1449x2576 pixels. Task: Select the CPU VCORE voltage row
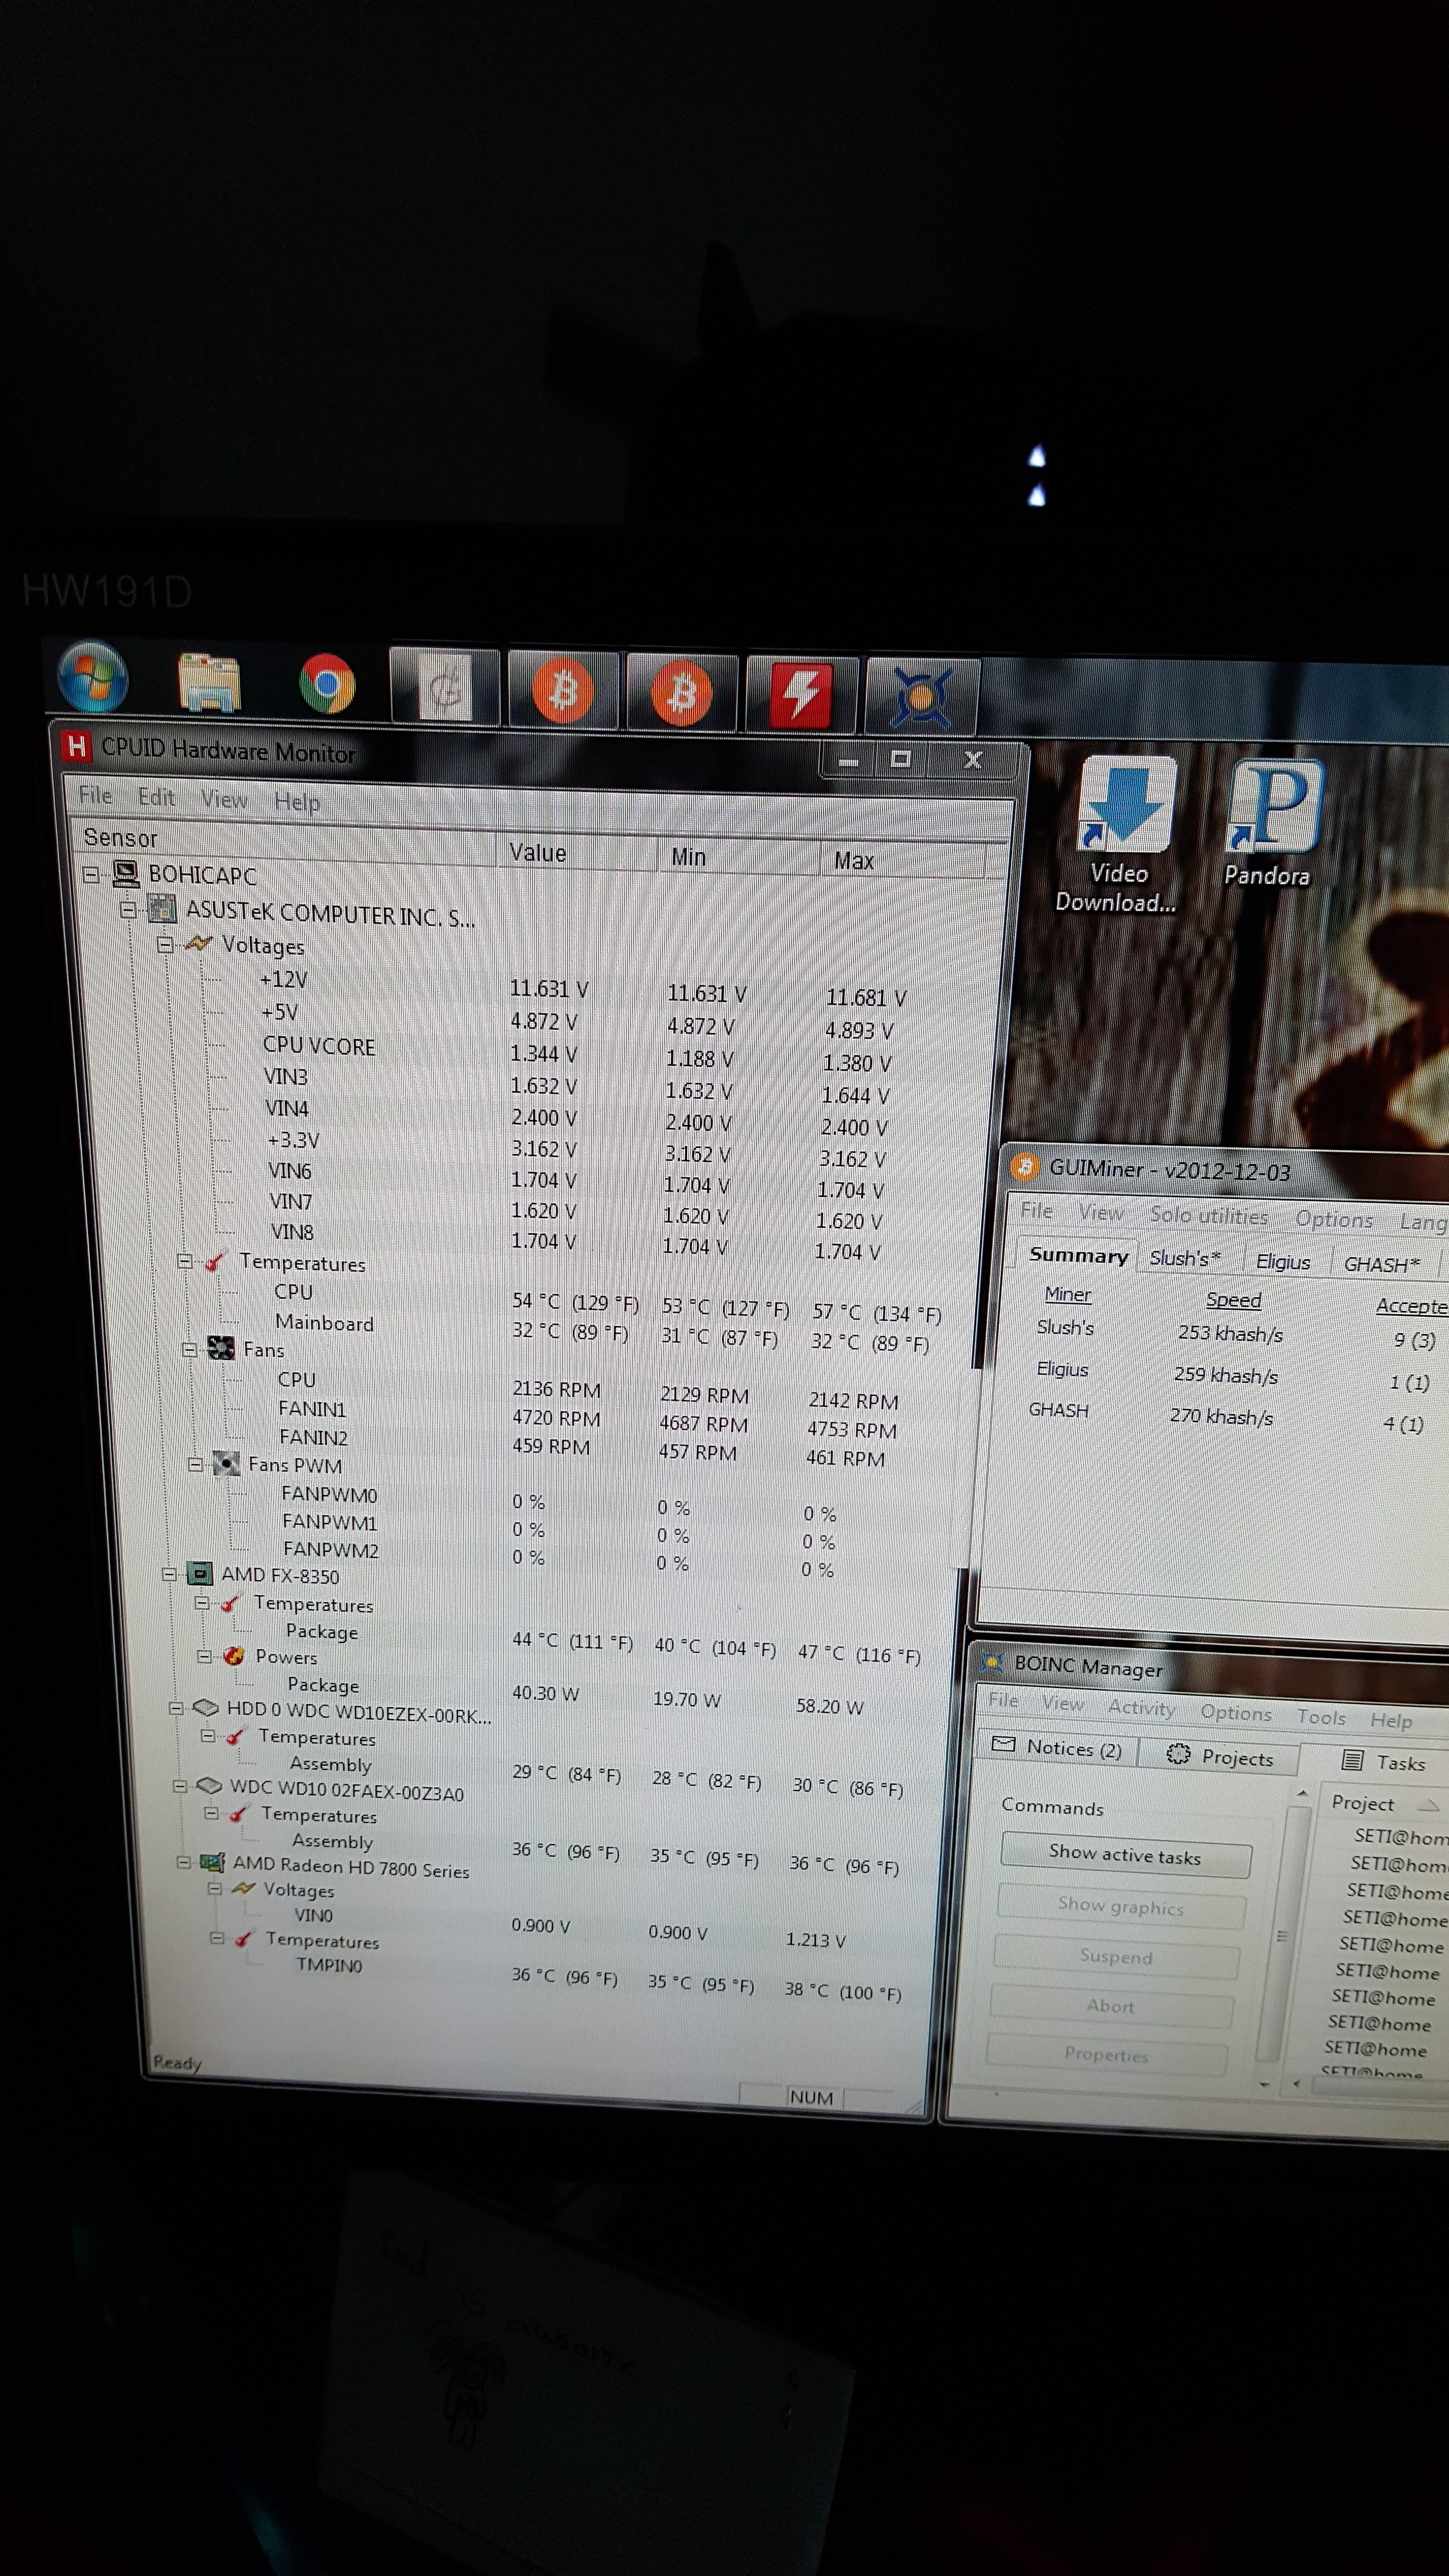tap(318, 1046)
